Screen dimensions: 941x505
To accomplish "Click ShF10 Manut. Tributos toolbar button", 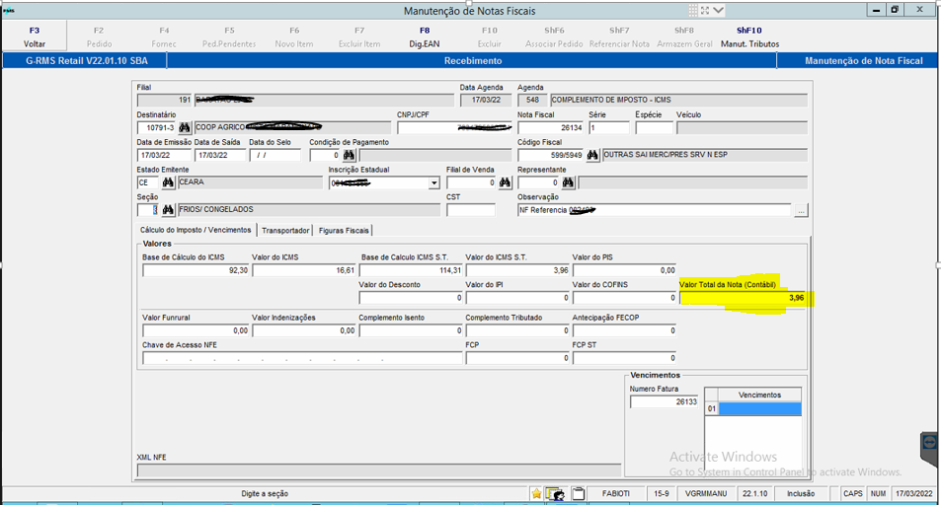I will 749,36.
